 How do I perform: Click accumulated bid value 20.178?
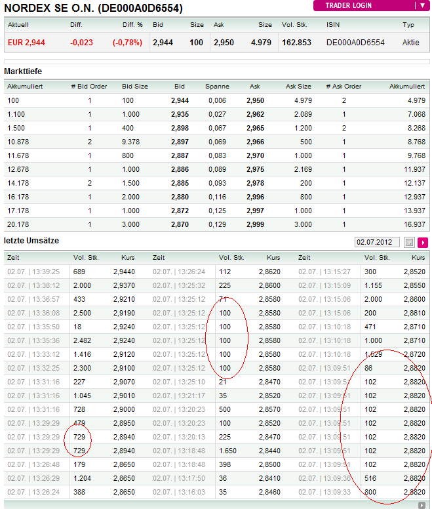pos(18,224)
